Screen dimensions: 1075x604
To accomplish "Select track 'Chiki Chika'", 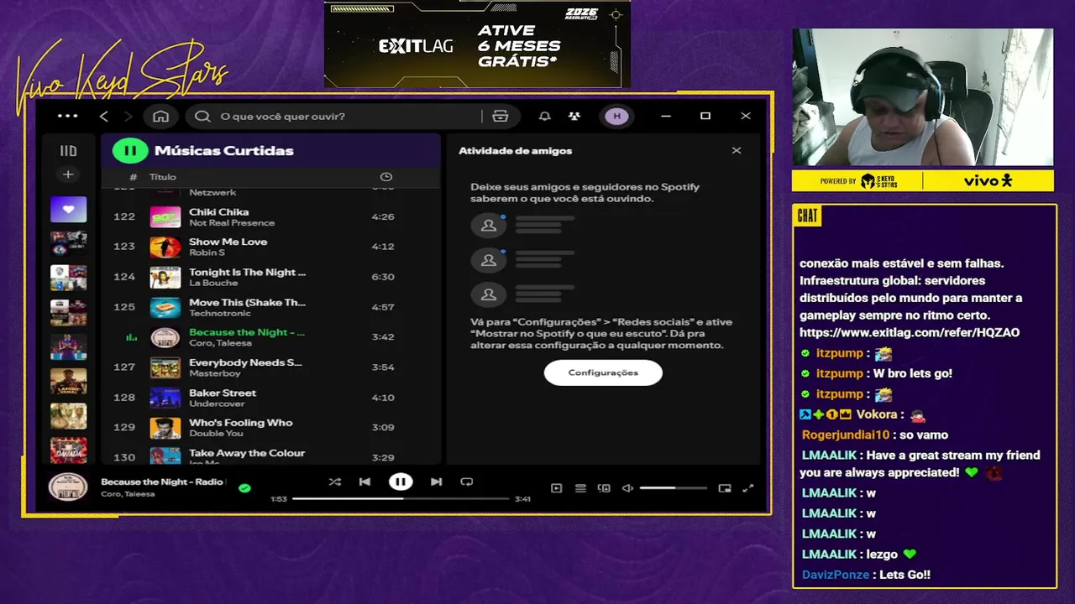I will point(218,212).
